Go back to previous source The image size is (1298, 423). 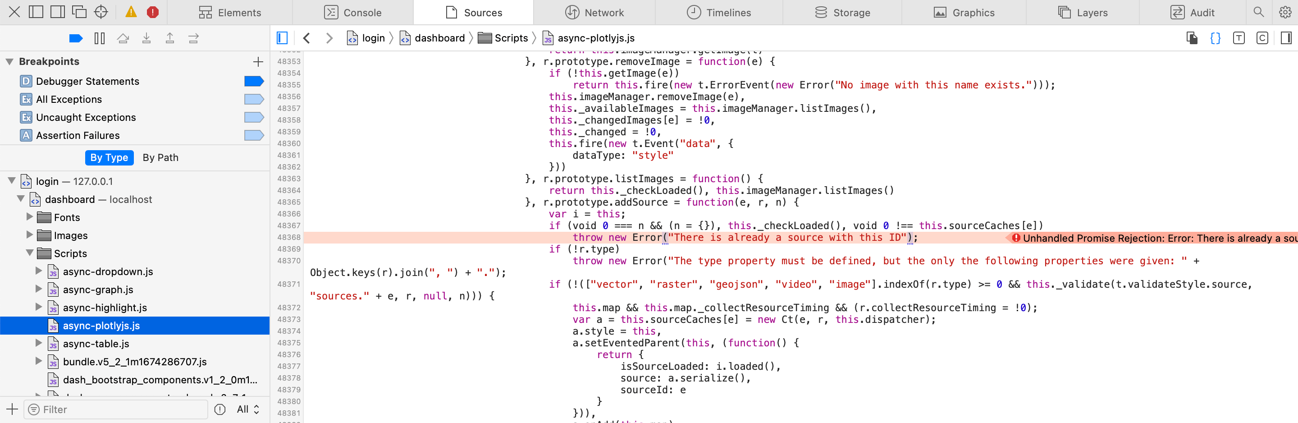(306, 38)
